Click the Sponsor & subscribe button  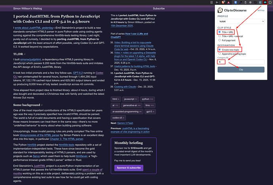pos(129,168)
